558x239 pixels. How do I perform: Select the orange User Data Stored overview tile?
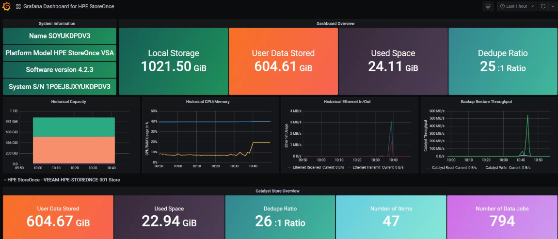283,61
